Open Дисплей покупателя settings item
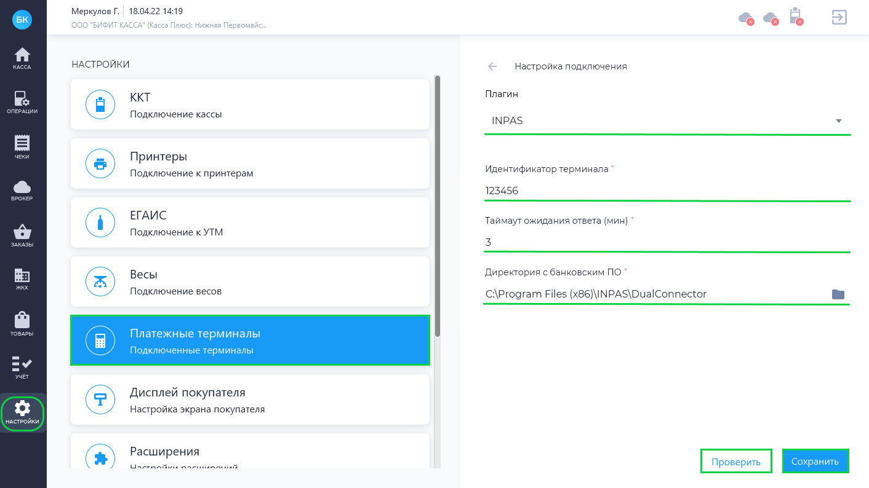 point(250,399)
